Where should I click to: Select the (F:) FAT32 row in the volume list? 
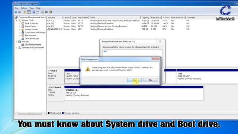tap(118, 26)
